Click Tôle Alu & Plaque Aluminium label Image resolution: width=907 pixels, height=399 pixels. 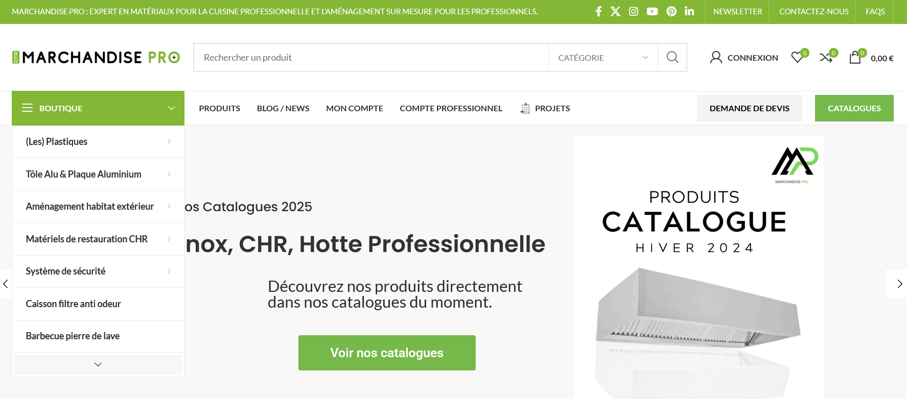click(83, 174)
